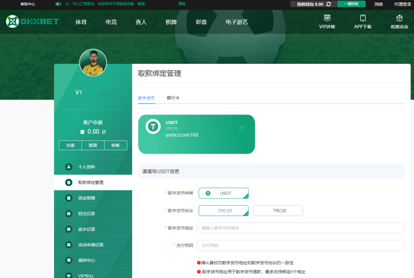This screenshot has width=414, height=278.
Task: Switch to the 银行卡 tab
Action: coord(173,97)
